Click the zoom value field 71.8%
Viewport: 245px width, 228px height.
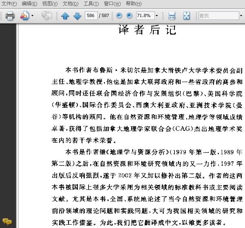146,15
